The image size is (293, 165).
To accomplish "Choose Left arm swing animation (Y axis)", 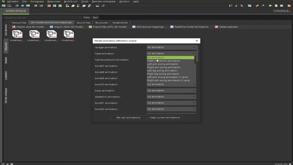I will [171, 77].
